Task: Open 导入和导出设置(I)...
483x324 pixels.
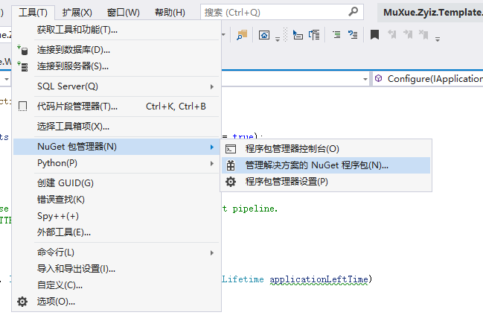Action: point(117,269)
